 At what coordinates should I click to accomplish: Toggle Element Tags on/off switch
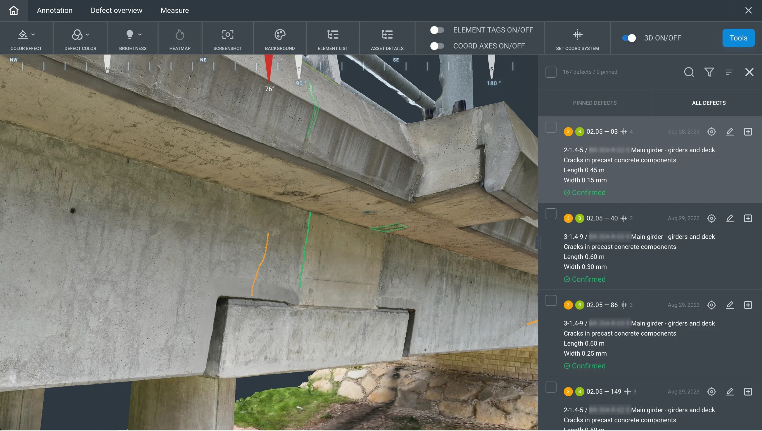(x=437, y=30)
